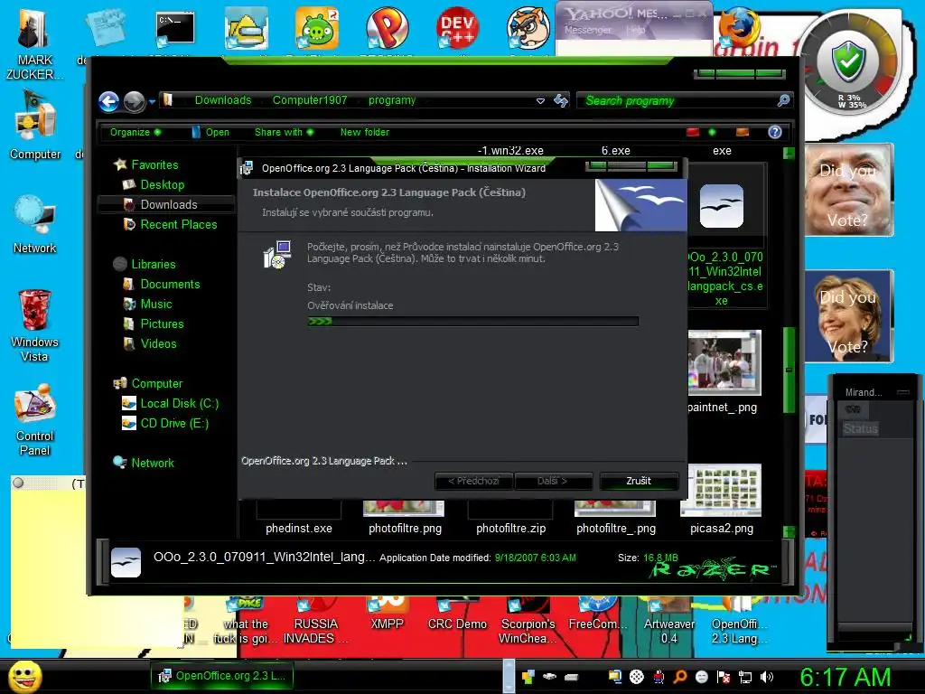Launch the green pig game desktop shortcut
Viewport: 925px width, 694px height.
[317, 28]
